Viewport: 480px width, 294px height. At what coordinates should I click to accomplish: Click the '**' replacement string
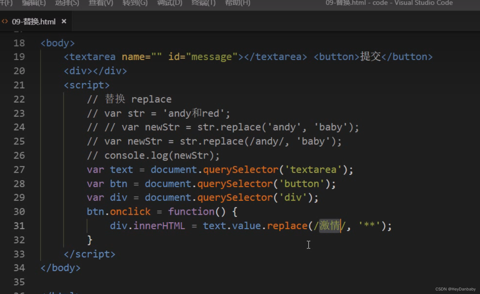click(x=369, y=226)
